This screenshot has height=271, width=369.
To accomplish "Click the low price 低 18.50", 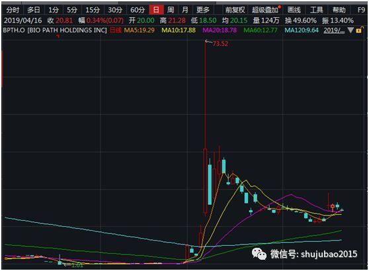I will (x=204, y=20).
